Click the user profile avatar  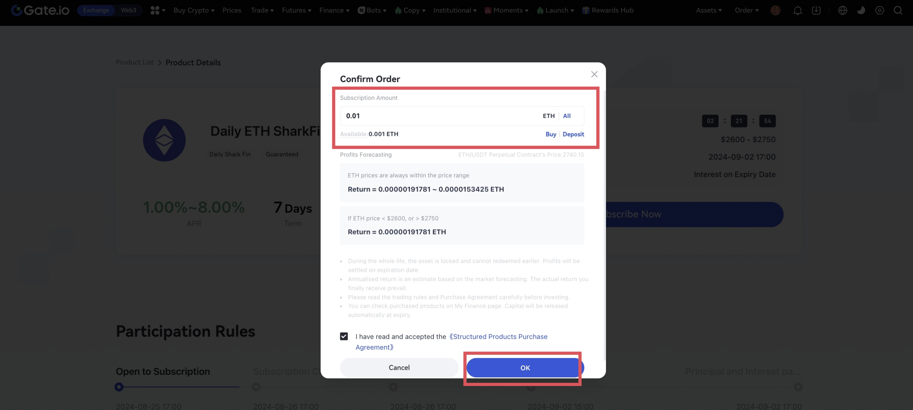(775, 11)
